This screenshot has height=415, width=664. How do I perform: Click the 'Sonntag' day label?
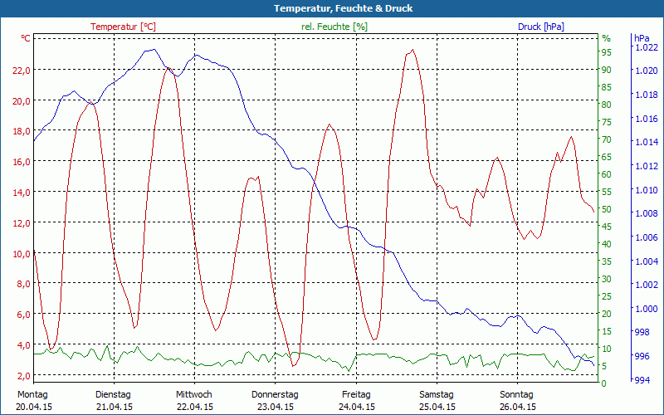516,394
